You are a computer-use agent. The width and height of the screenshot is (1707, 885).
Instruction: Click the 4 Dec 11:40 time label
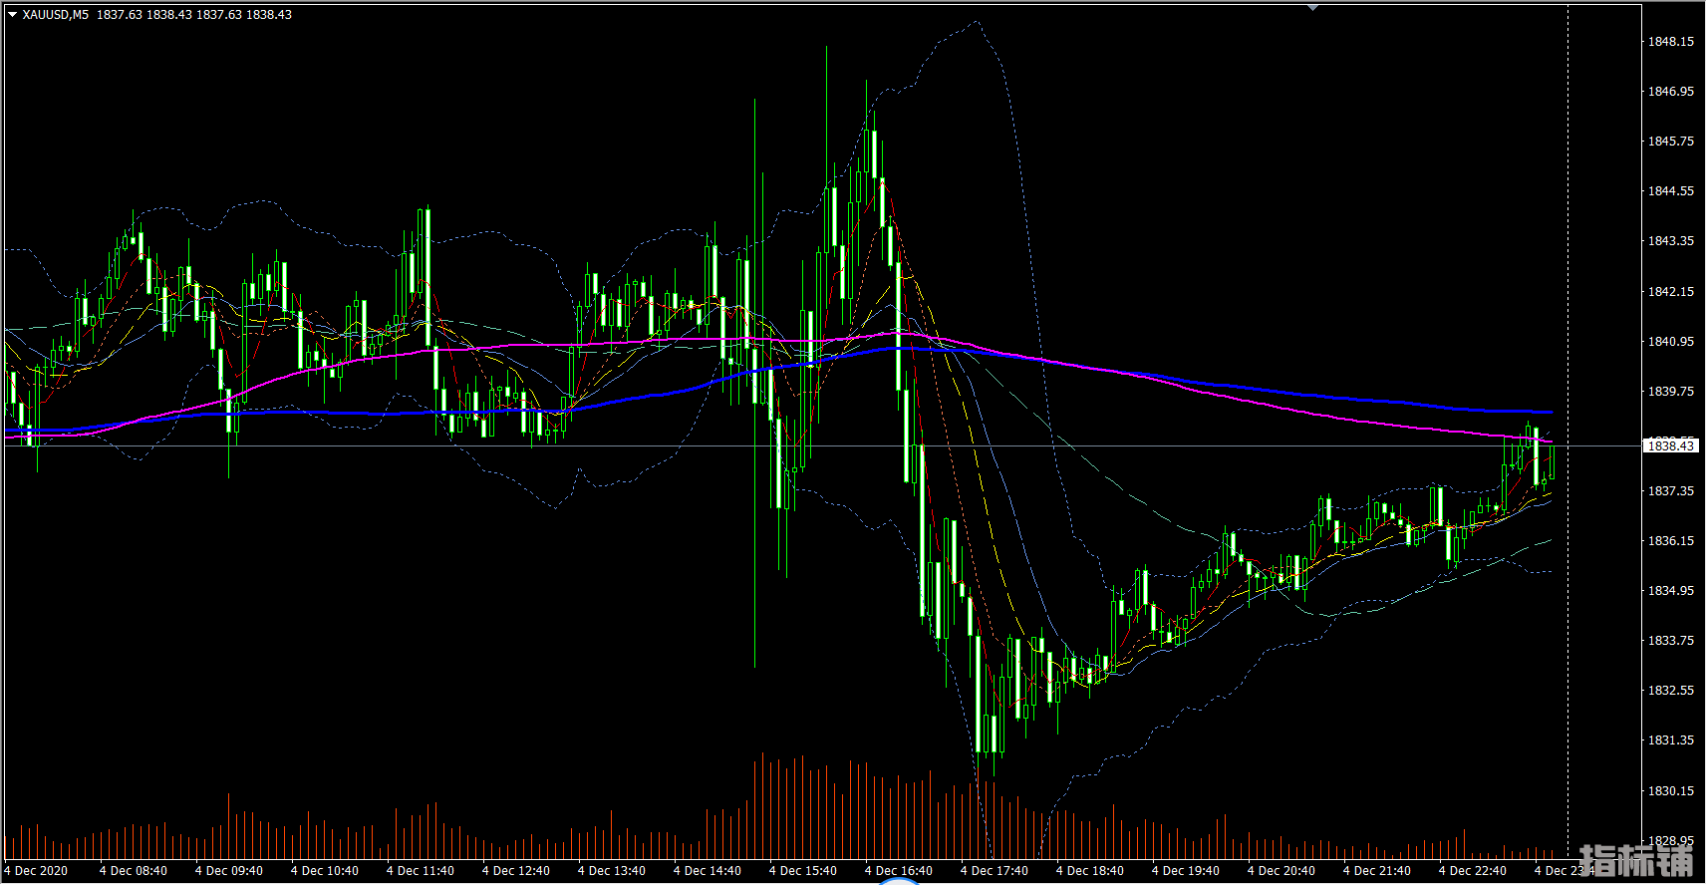click(421, 870)
